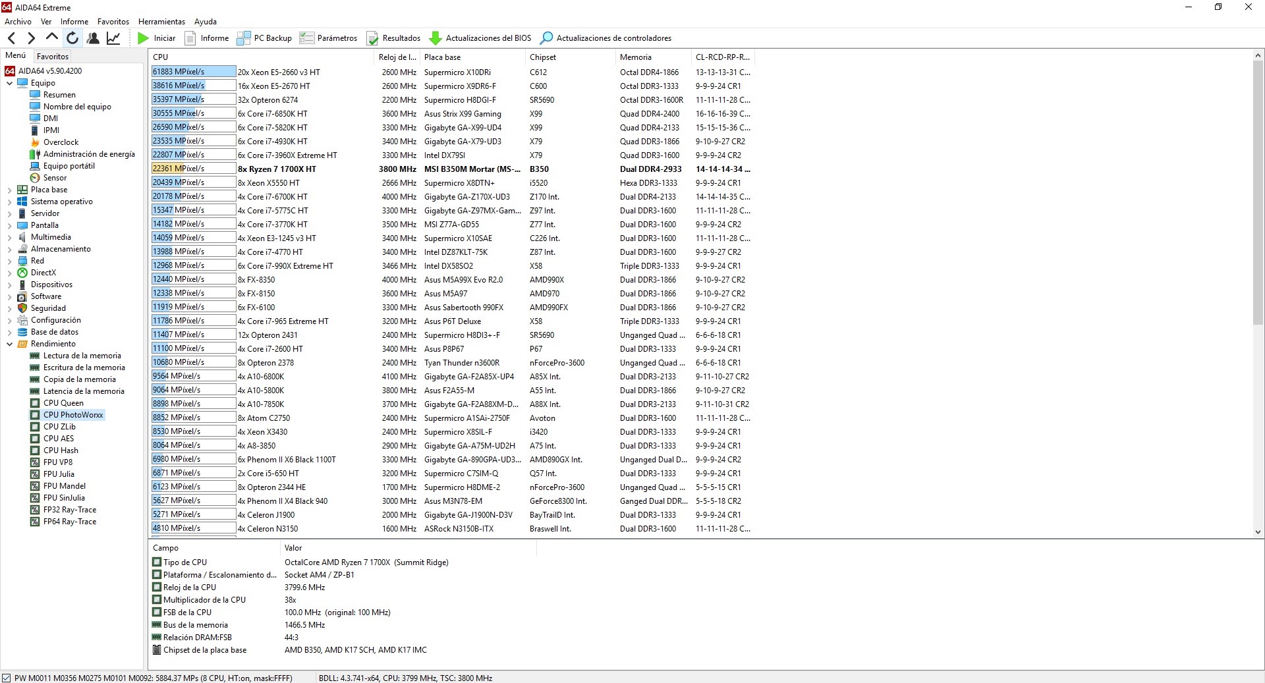This screenshot has width=1265, height=683.
Task: Toggle the status bar checkbox
Action: pyautogui.click(x=7, y=678)
